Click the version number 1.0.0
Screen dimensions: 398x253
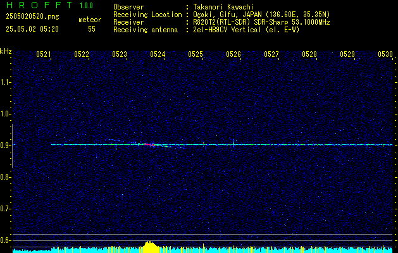(x=86, y=6)
